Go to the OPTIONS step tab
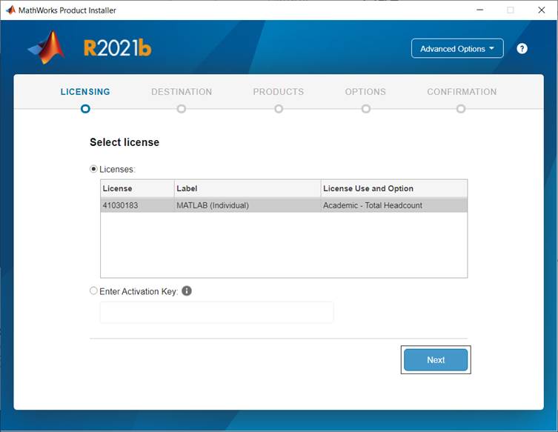The image size is (558, 432). click(x=365, y=92)
